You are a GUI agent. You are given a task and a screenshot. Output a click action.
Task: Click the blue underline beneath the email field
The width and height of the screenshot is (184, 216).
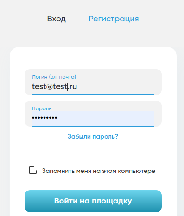pyautogui.click(x=93, y=95)
